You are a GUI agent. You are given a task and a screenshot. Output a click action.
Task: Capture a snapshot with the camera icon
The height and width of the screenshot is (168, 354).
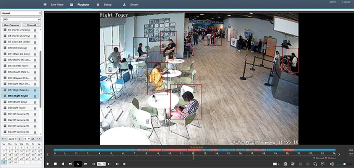[285, 164]
